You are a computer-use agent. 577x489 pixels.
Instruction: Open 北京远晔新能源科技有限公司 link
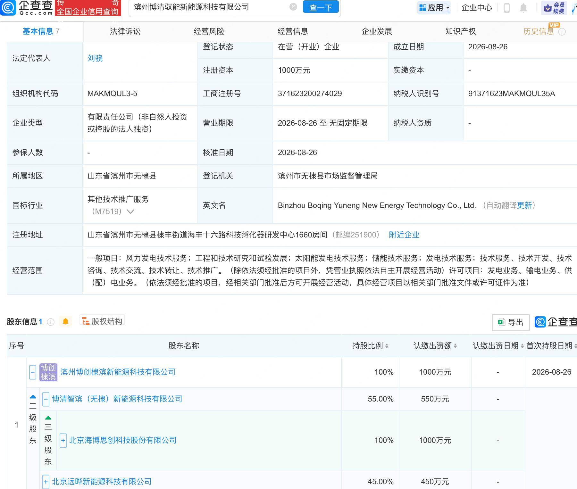[102, 482]
